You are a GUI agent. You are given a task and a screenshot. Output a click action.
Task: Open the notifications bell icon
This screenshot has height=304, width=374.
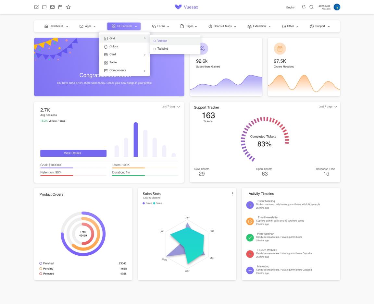pos(304,7)
